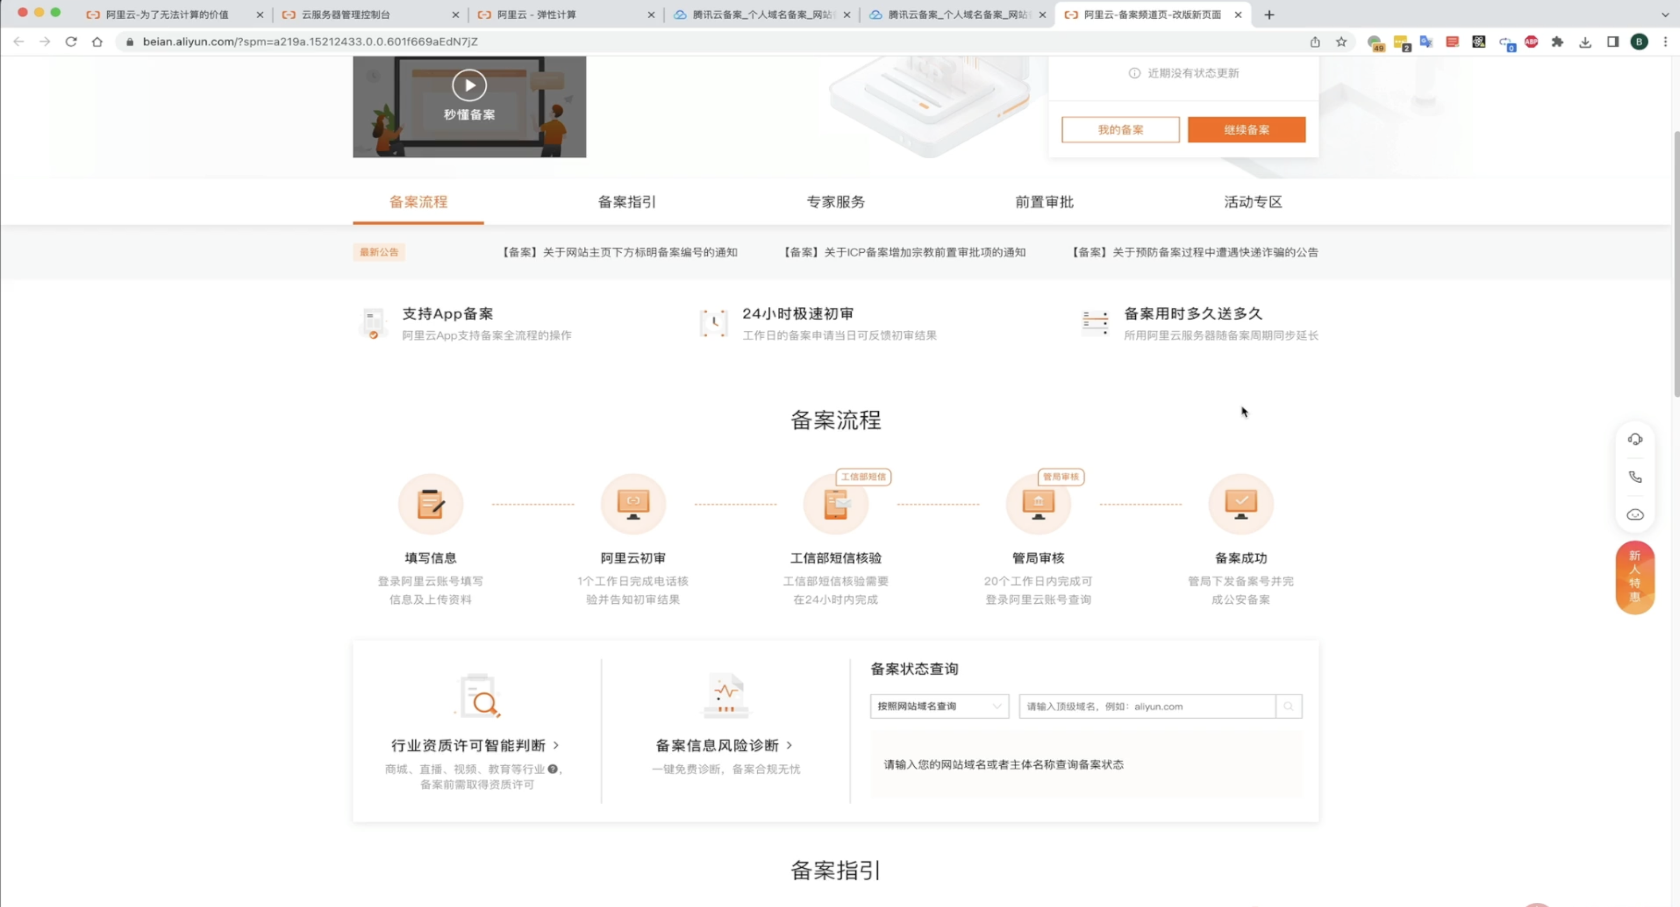1680x907 pixels.
Task: Click the 我的备案 button
Action: (1120, 130)
